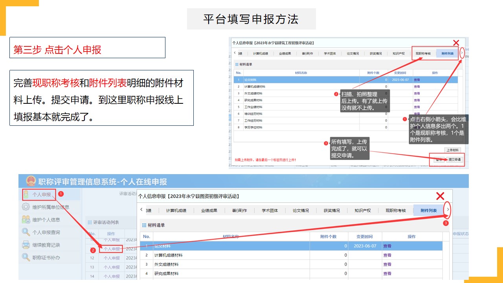Viewport: 503px width, 283px height.
Task: Click the magnifier icon beside 职称证书补办
Action: (26, 257)
